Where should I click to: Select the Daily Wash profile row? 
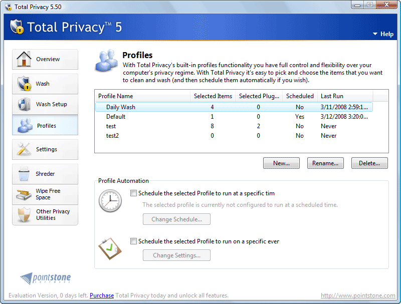point(234,107)
